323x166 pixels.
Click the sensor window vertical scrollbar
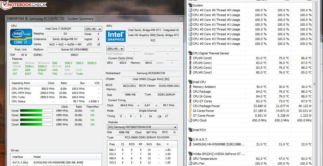pos(314,84)
